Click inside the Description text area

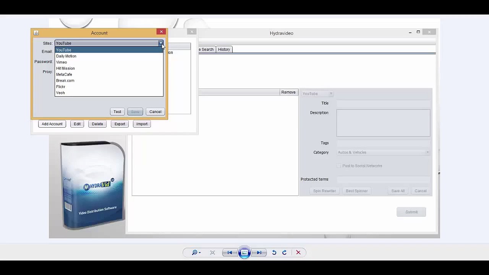coord(383,123)
